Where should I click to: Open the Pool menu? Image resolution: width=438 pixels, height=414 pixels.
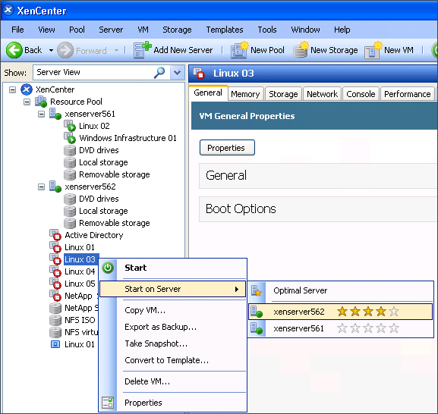pos(77,30)
